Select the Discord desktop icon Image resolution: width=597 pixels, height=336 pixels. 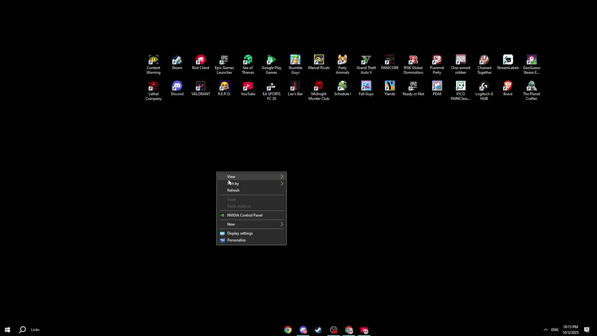point(177,89)
